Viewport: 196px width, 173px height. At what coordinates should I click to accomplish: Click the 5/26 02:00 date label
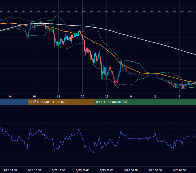point(155,170)
